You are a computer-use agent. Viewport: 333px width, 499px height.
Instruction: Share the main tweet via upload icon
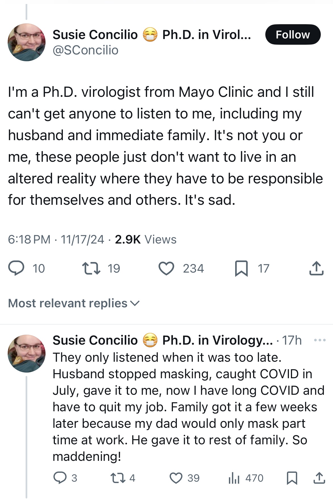316,268
